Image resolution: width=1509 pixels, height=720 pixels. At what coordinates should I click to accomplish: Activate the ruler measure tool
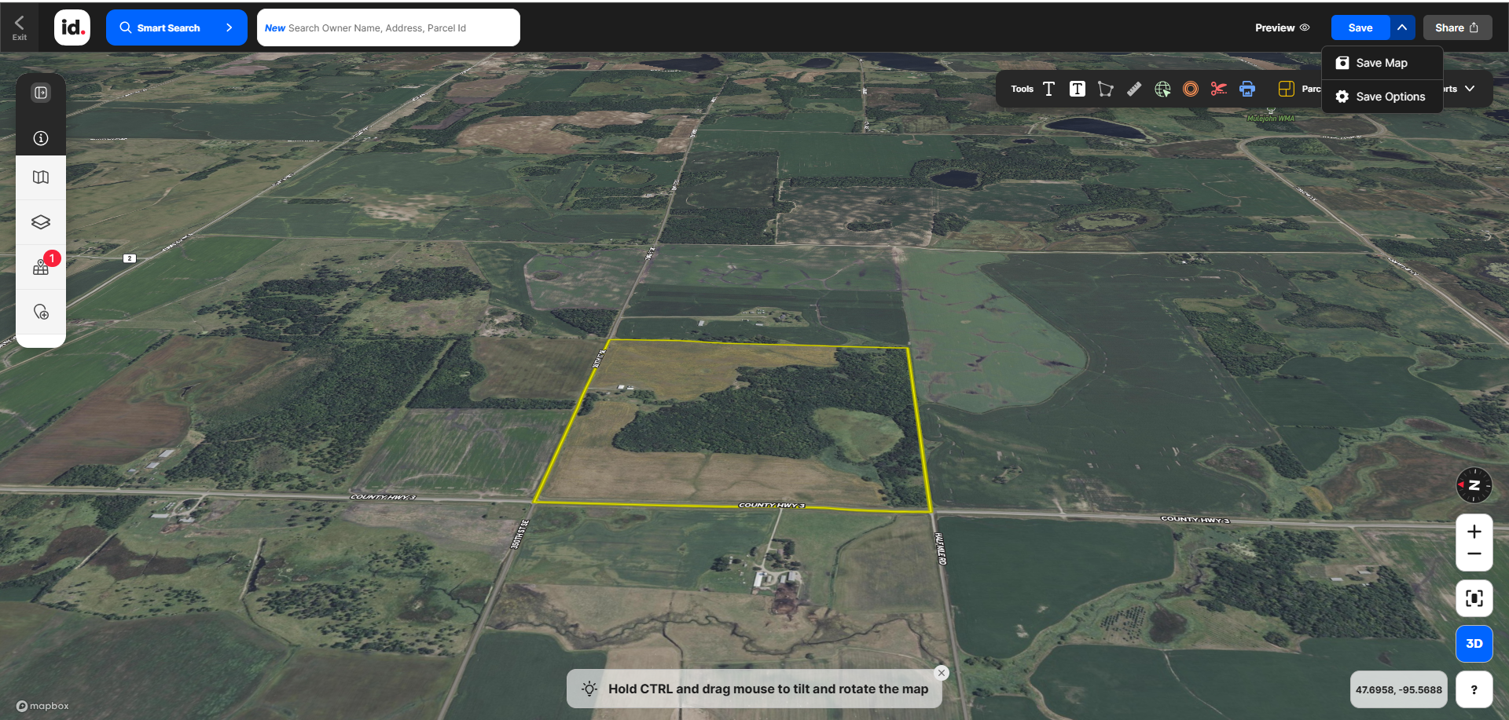(x=1133, y=89)
